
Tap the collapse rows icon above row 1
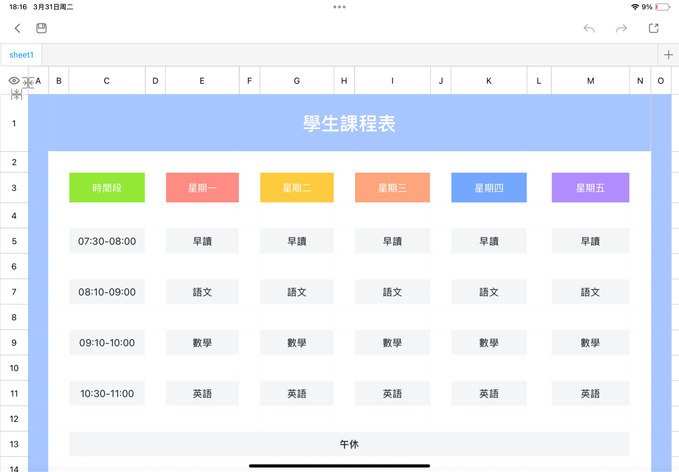[x=17, y=95]
